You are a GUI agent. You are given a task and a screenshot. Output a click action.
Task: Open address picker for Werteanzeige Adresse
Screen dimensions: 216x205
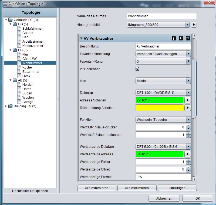coord(187,154)
